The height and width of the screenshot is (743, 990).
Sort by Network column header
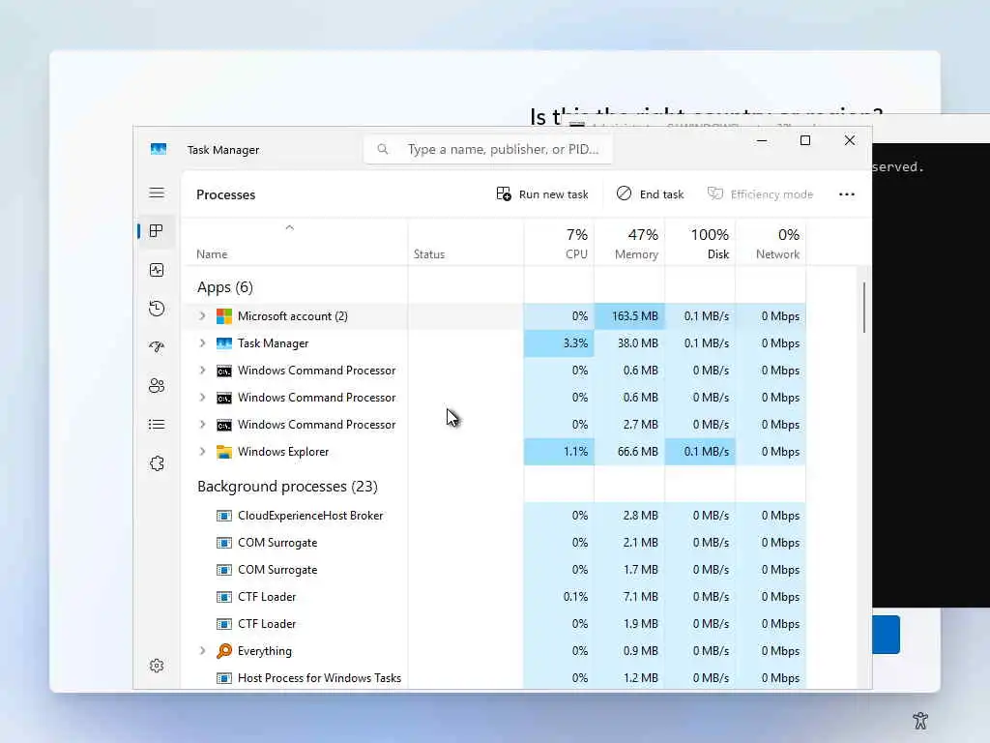[x=771, y=243]
